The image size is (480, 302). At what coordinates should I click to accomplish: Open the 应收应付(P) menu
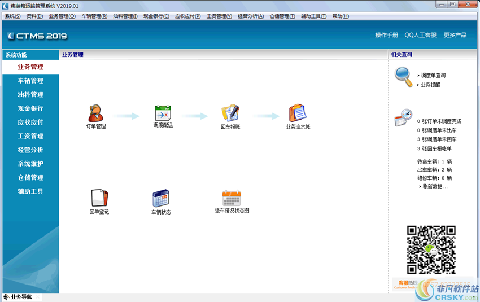[x=187, y=16]
